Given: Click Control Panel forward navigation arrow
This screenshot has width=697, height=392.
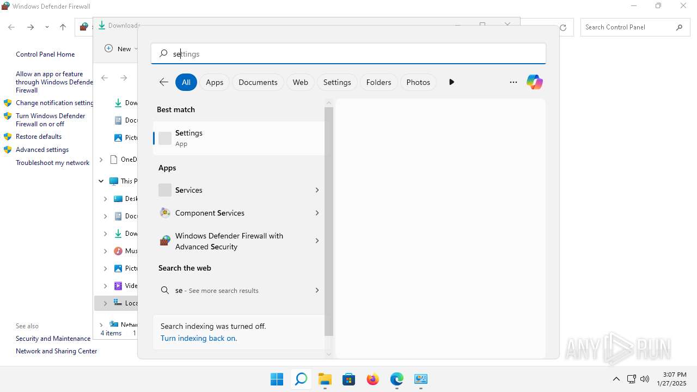Looking at the screenshot, I should point(30,27).
